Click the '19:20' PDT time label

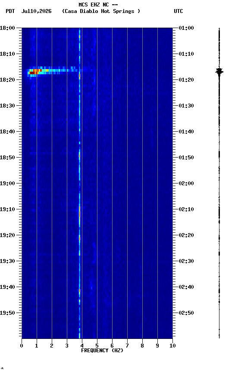pos(7,236)
